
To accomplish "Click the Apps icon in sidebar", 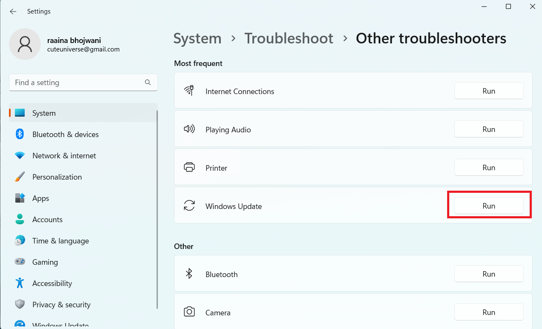I will coord(20,198).
